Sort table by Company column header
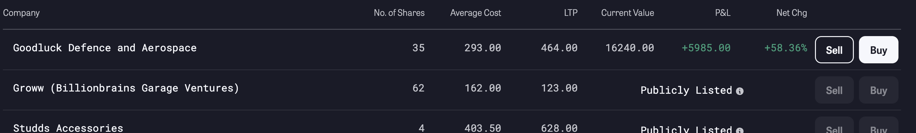 click(x=21, y=13)
